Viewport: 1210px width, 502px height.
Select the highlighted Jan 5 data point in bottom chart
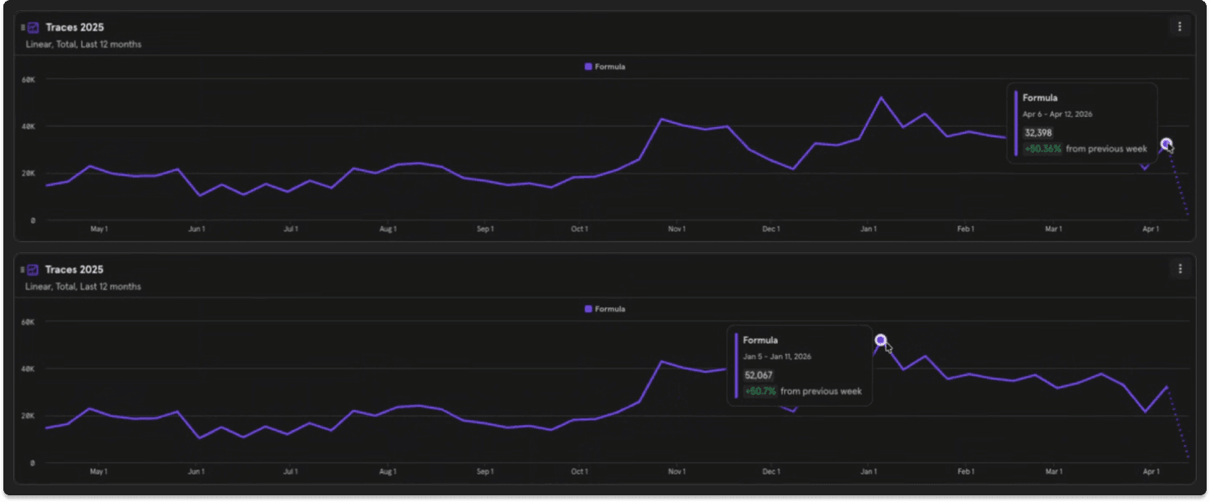click(x=880, y=340)
